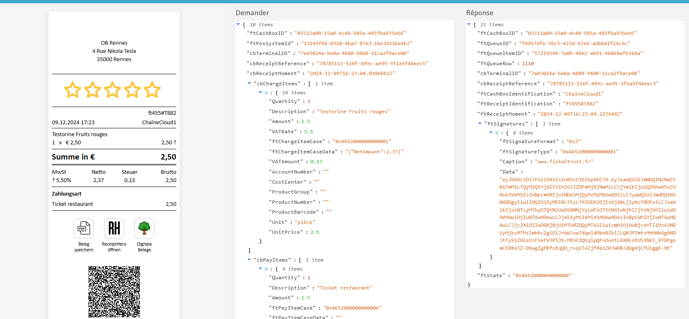Click the receipt QR code
The image size is (689, 319).
pyautogui.click(x=114, y=292)
